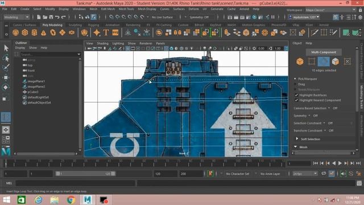Viewport: 364px width, 205px height.
Task: Open the viewport Shading menu
Action: click(102, 43)
